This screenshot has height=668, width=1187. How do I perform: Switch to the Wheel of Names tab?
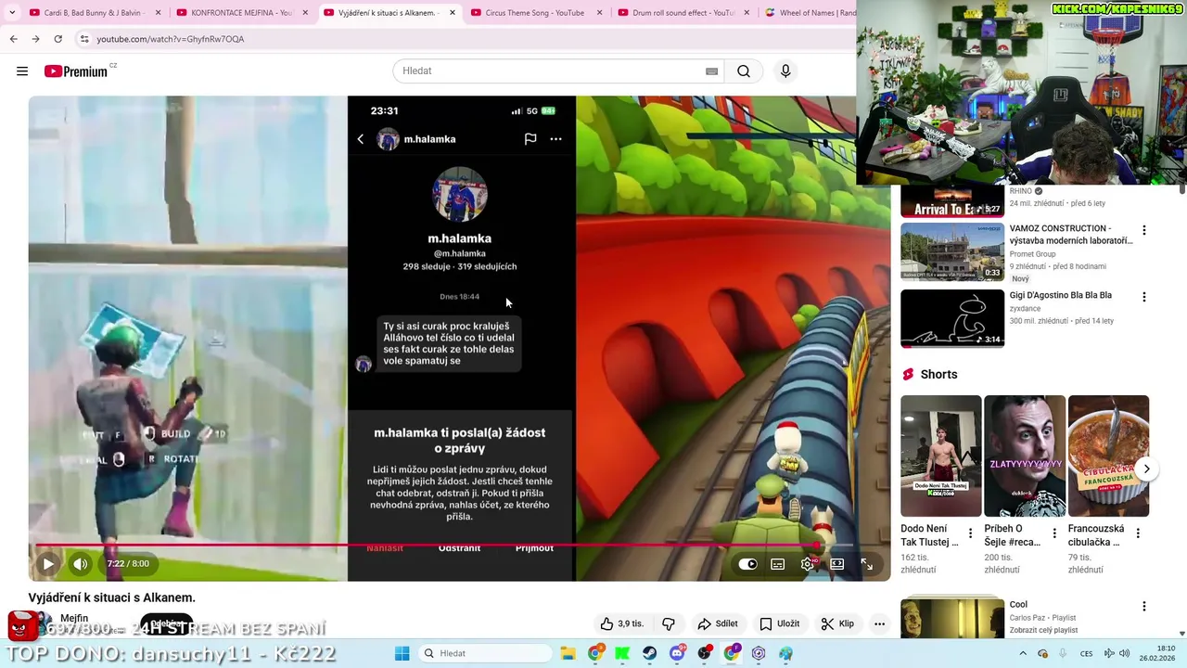click(x=809, y=13)
